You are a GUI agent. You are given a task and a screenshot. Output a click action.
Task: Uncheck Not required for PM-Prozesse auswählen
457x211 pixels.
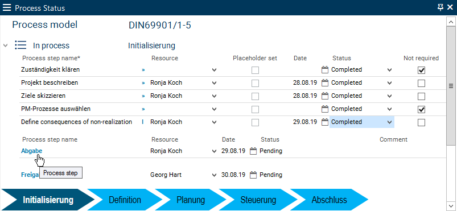coord(422,110)
